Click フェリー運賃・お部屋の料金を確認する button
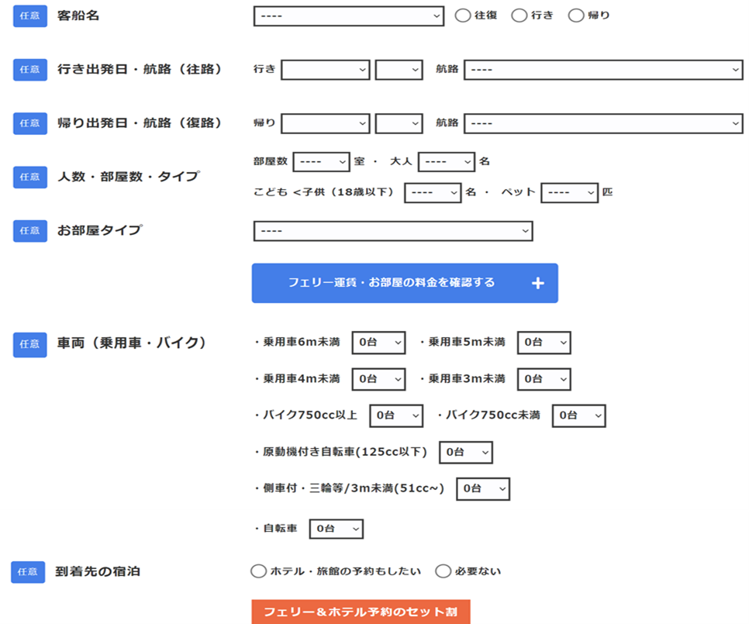The width and height of the screenshot is (749, 624). [405, 283]
